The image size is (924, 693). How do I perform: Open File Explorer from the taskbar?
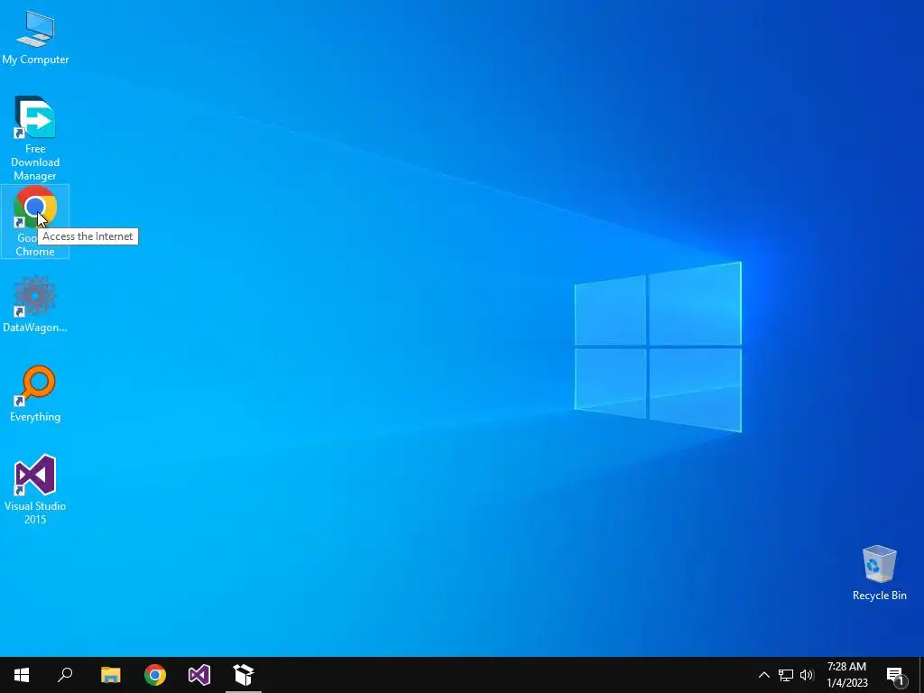tap(111, 675)
